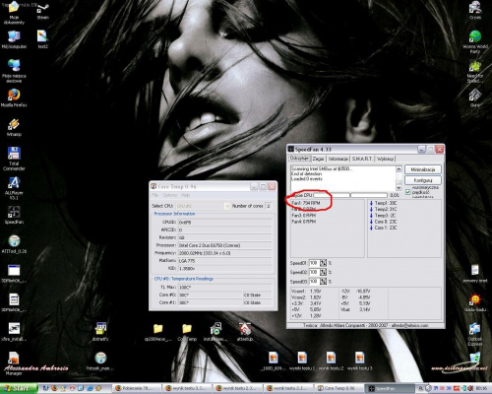Select the atisetup desktop icon
Image resolution: width=492 pixels, height=394 pixels.
(x=244, y=332)
